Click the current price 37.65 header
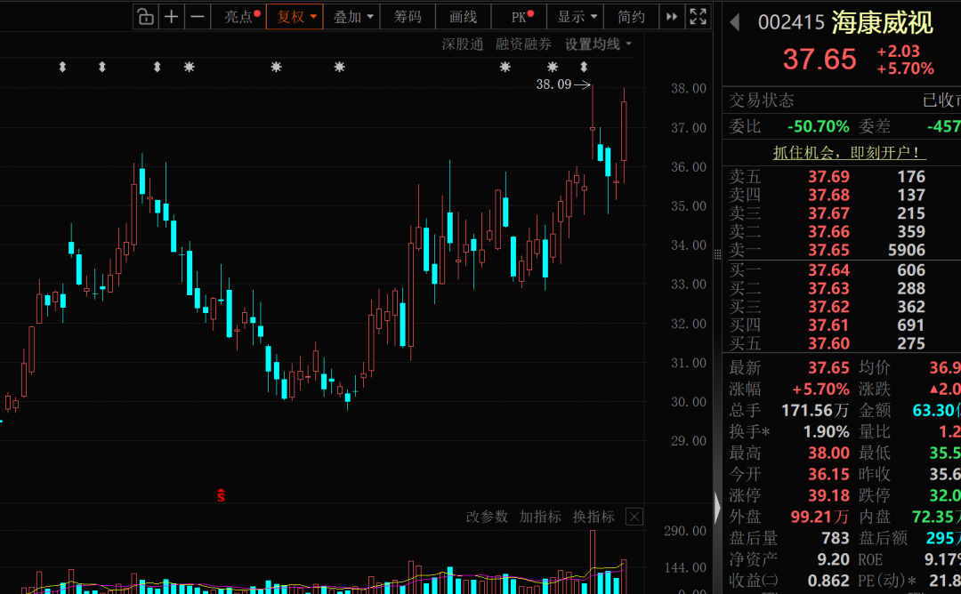Viewport: 961px width, 594px height. coord(820,60)
